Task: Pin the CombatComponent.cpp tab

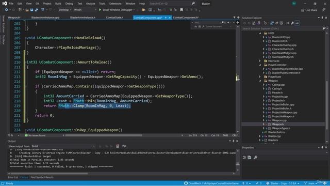Action: pyautogui.click(x=166, y=18)
